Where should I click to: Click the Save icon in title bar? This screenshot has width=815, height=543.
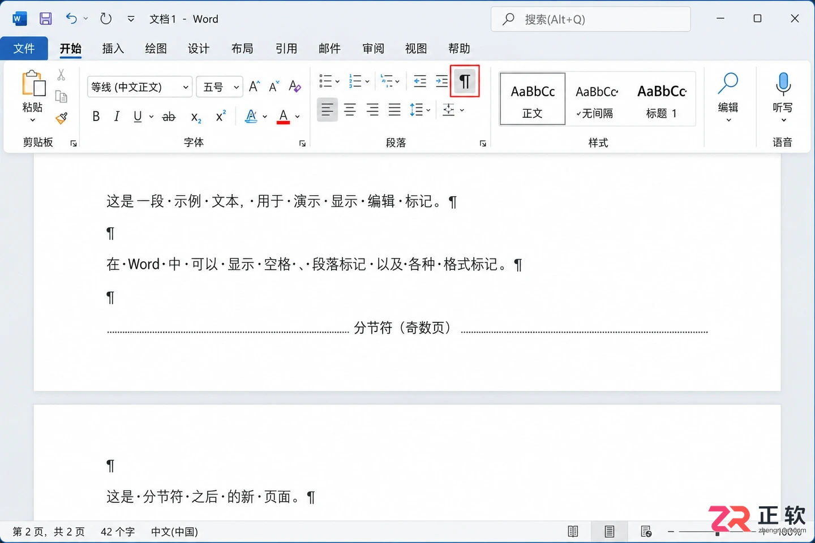click(46, 19)
